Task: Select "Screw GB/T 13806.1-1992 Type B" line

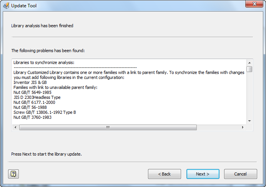Action: (x=45, y=112)
